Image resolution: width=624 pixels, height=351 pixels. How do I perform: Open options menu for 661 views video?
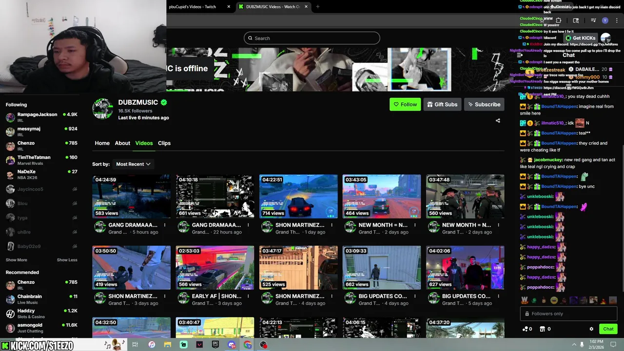point(248,225)
